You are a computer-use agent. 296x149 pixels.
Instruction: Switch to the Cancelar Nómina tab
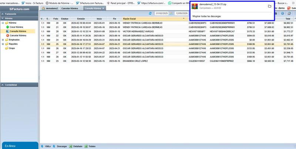click(71, 8)
